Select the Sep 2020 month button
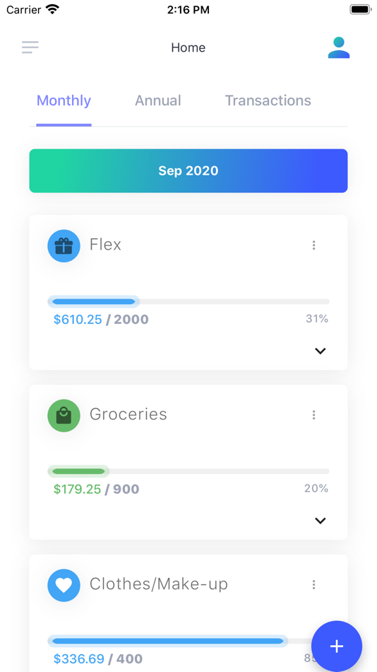Image resolution: width=377 pixels, height=672 pixels. click(188, 170)
